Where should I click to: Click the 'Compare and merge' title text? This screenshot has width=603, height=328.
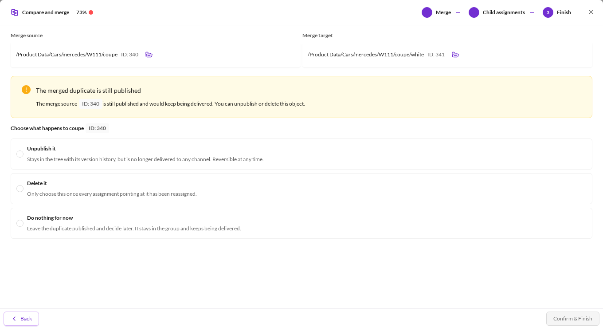click(x=46, y=12)
